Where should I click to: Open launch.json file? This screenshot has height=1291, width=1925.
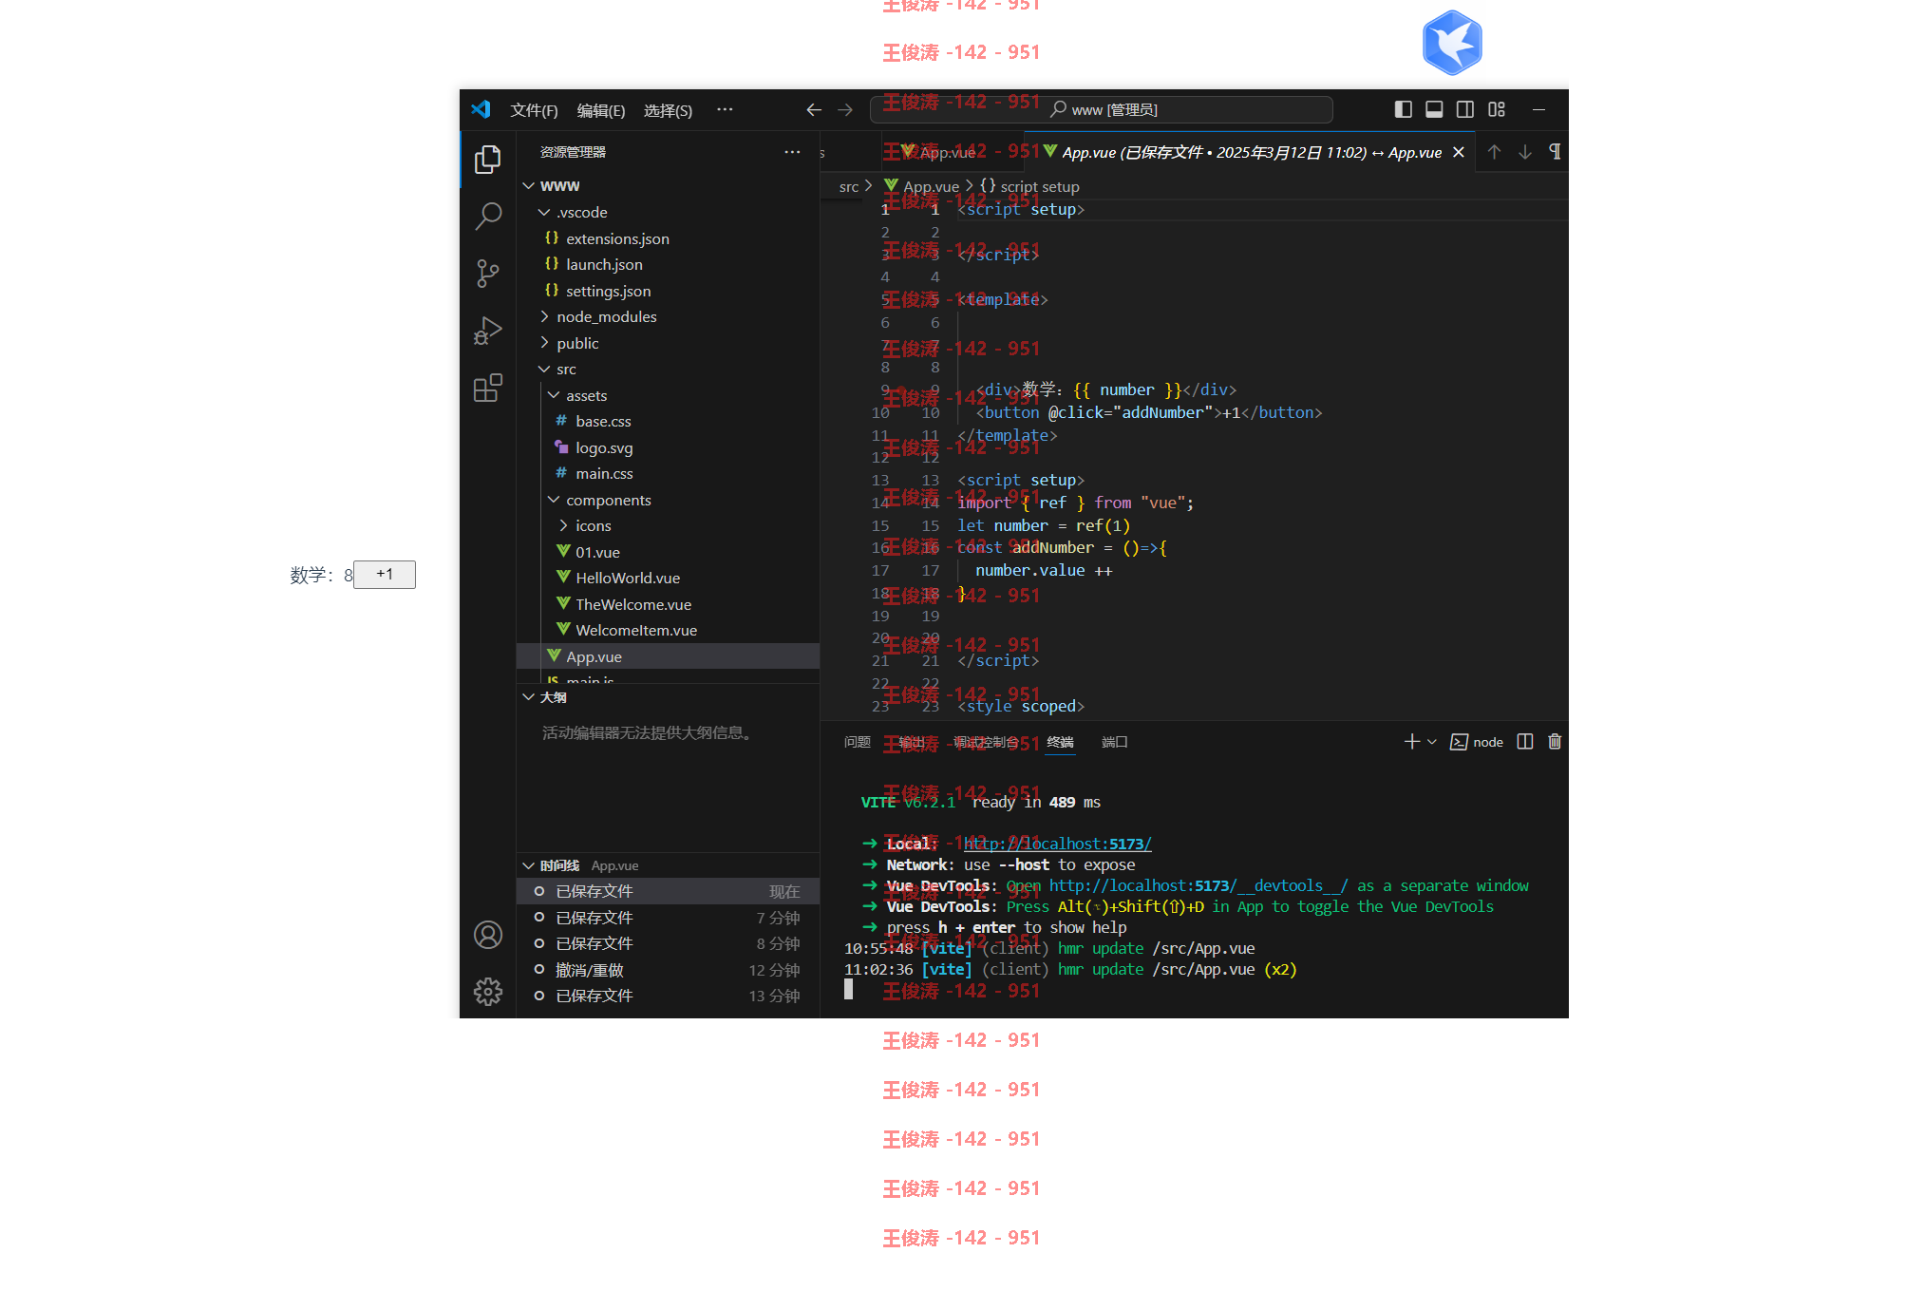(x=668, y=265)
